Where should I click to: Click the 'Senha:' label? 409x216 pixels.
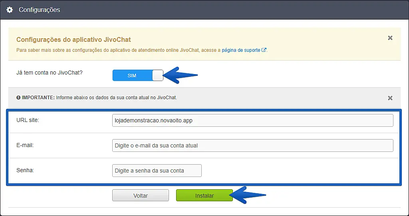click(x=25, y=170)
